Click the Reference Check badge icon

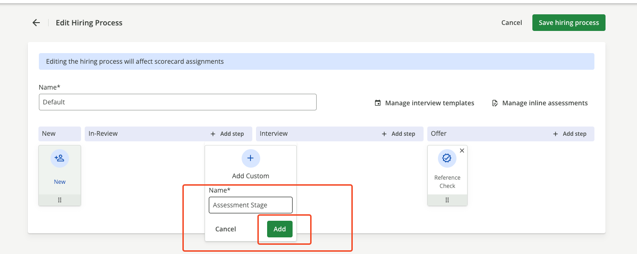447,158
